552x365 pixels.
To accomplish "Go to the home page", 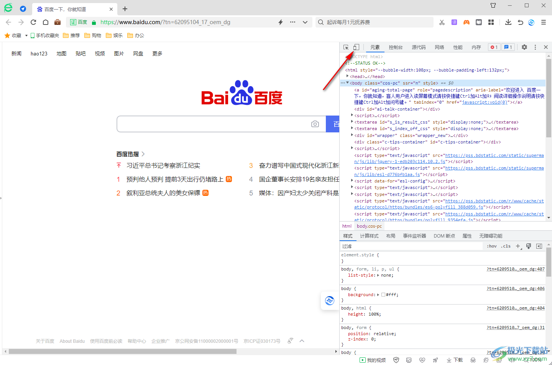I will pyautogui.click(x=46, y=22).
